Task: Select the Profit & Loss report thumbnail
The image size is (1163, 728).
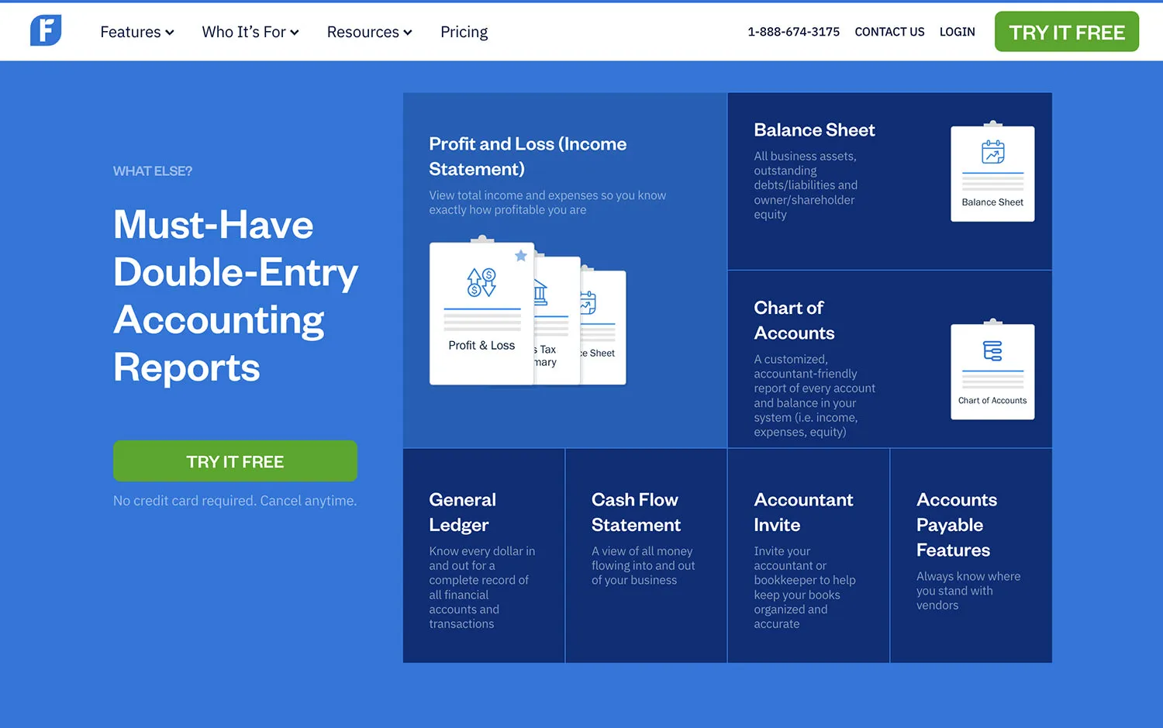Action: pos(481,310)
